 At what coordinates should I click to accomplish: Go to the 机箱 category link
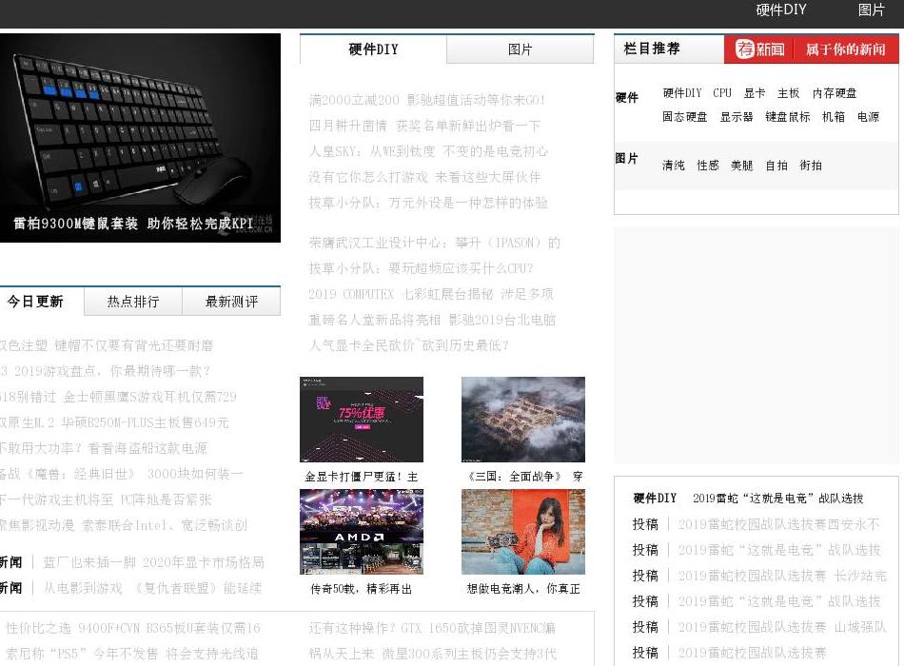point(834,117)
